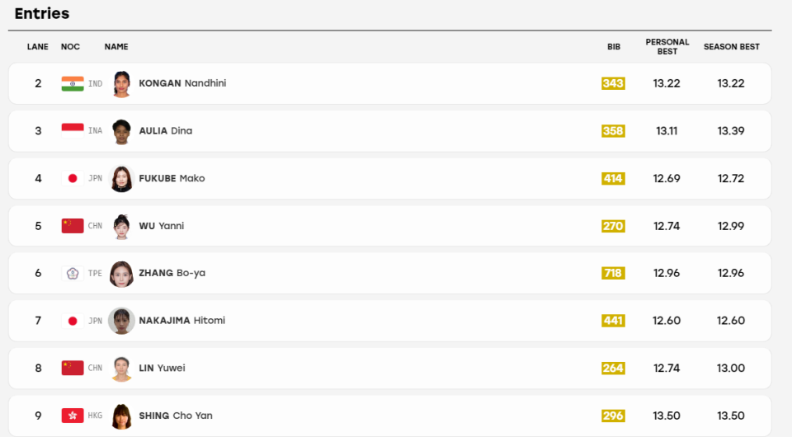The image size is (792, 437).
Task: Click FUKUBE Mako's personal best 12.69
Action: coord(667,178)
